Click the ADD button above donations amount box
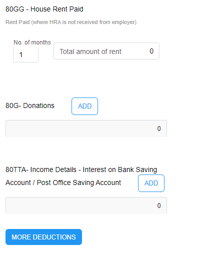The height and width of the screenshot is (254, 218). (x=84, y=106)
